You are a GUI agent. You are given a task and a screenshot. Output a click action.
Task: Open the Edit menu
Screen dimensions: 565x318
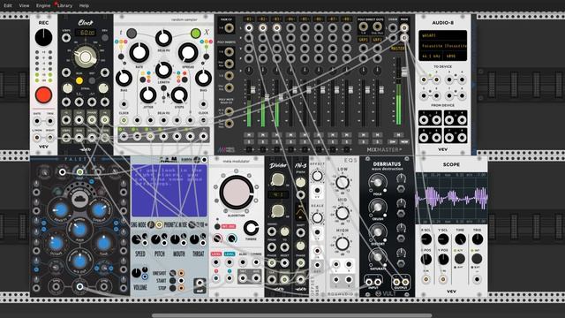click(8, 5)
